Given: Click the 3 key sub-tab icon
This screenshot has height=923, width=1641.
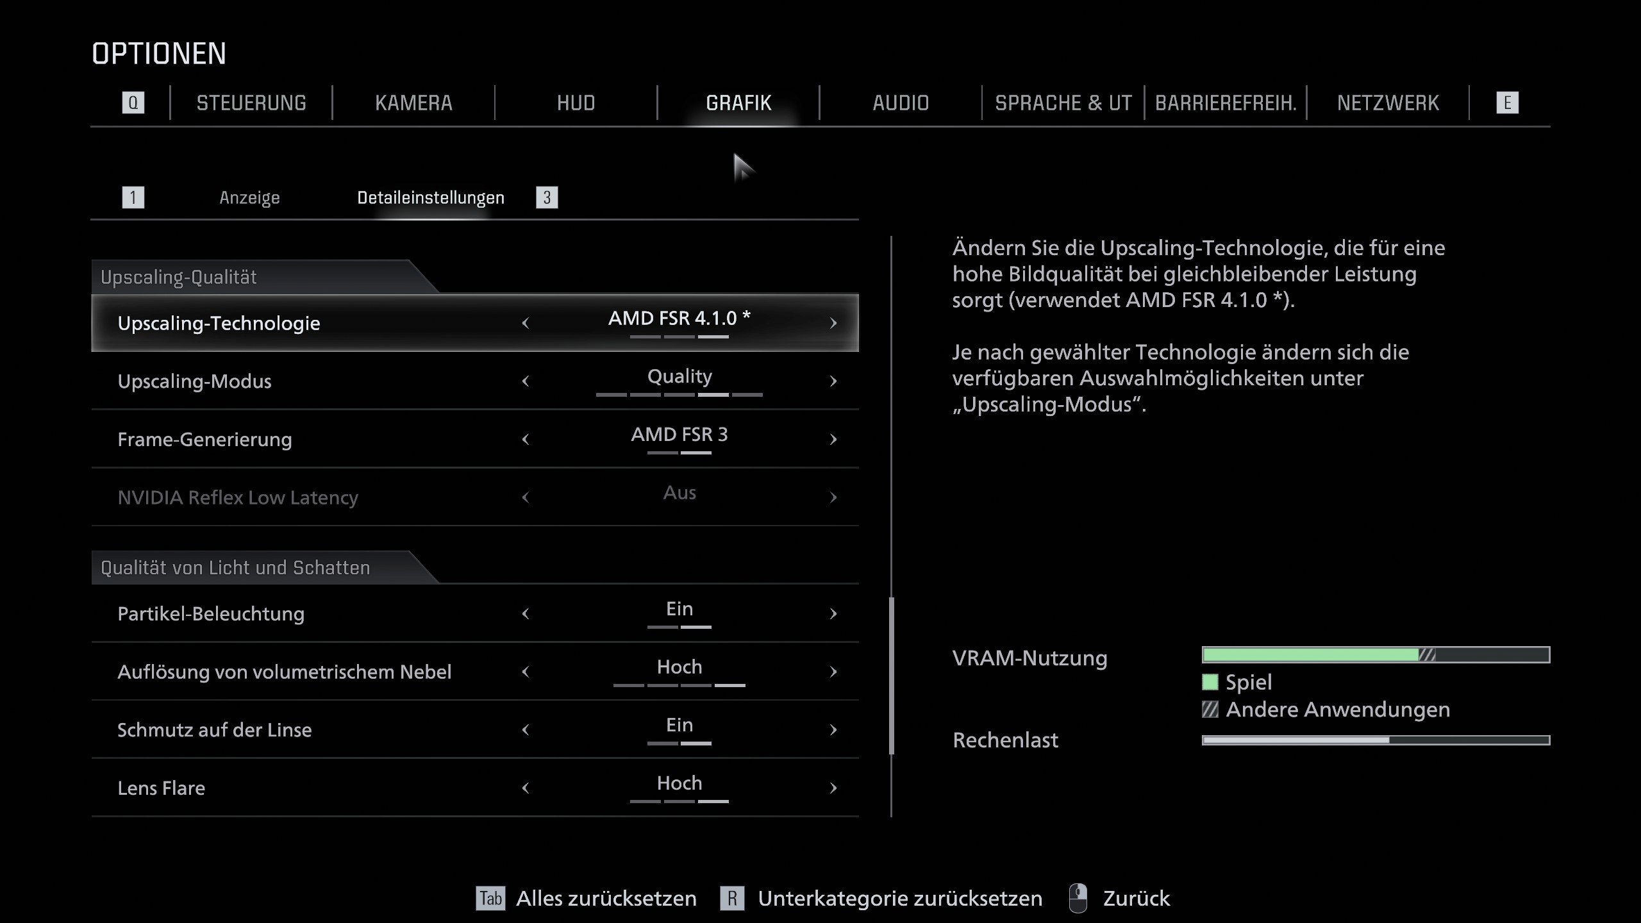Looking at the screenshot, I should (547, 197).
